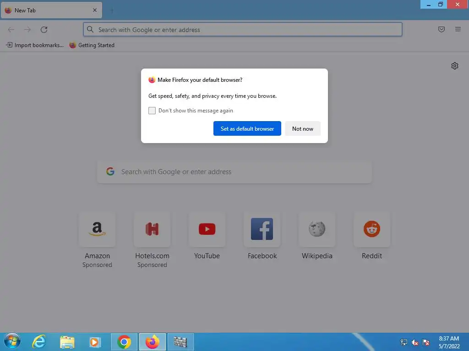Click the Firefox taskbar button
Viewport: 469px width, 351px height.
[152, 342]
